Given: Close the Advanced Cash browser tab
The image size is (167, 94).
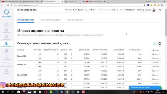Looking at the screenshot, I should 83,2.
